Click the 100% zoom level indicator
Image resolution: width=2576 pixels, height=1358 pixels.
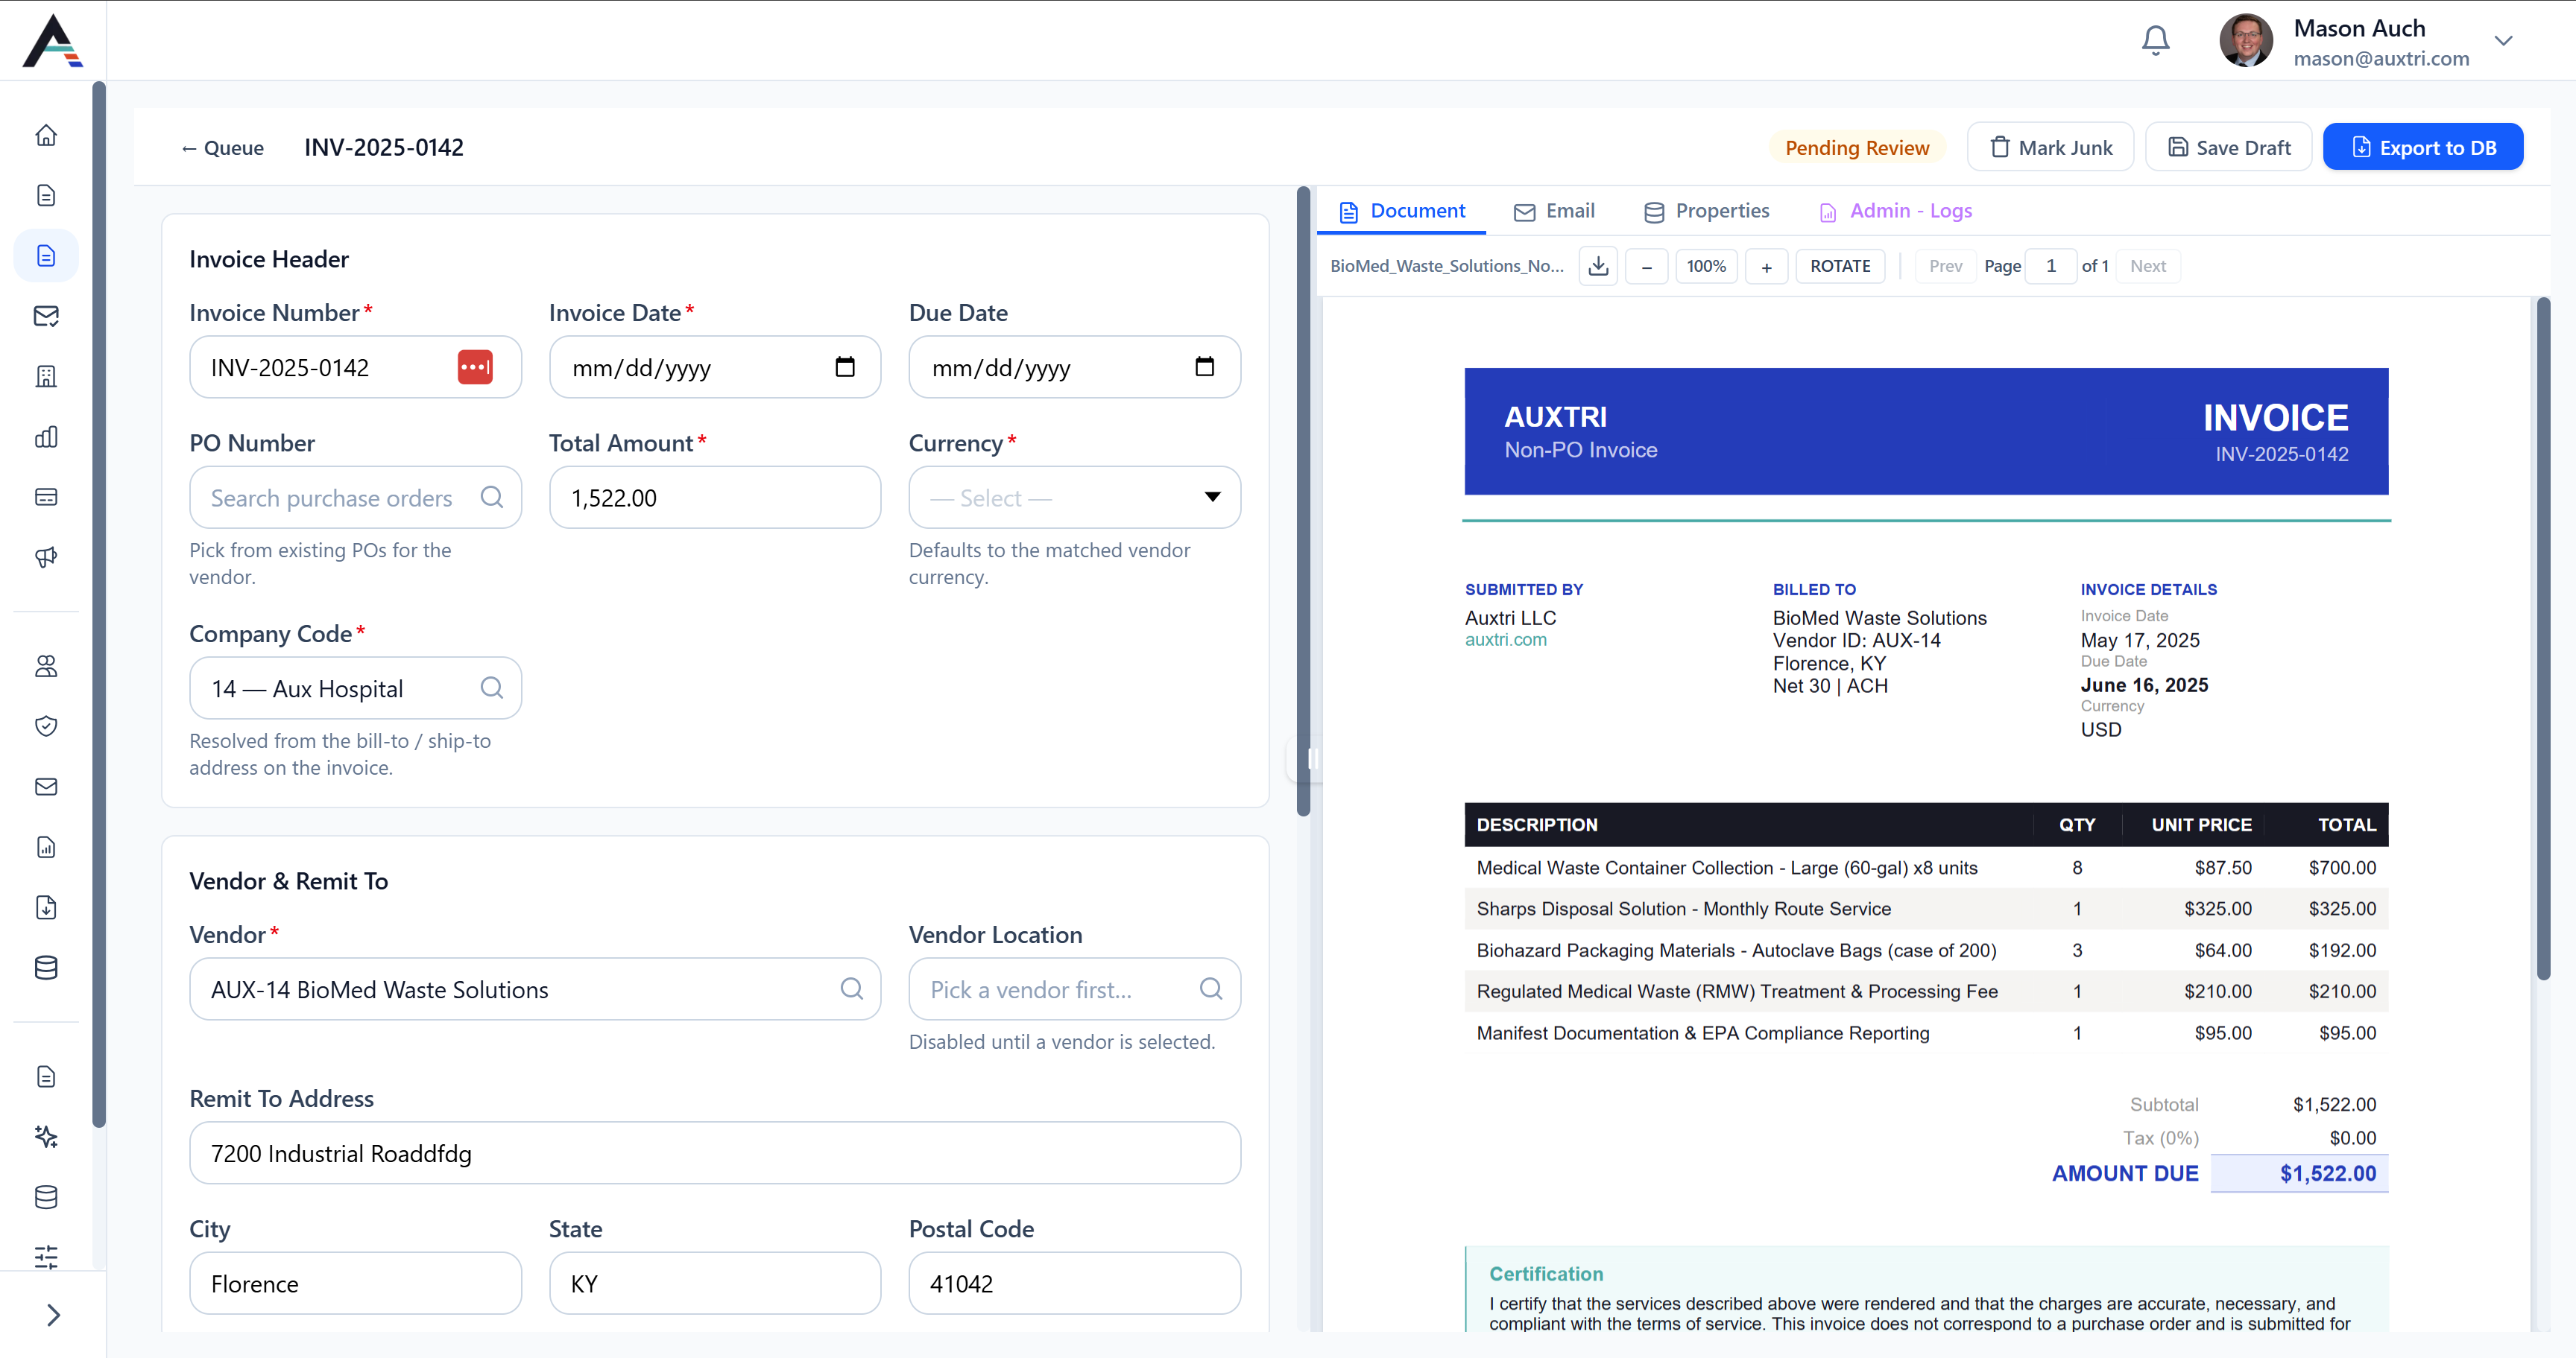coord(1706,266)
